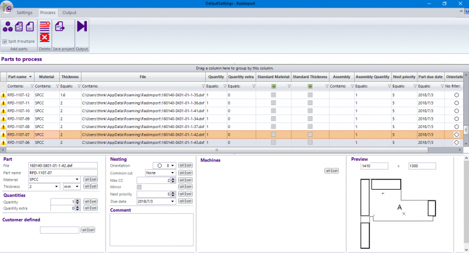
Task: Click the Output arrow icon
Action: click(x=81, y=26)
